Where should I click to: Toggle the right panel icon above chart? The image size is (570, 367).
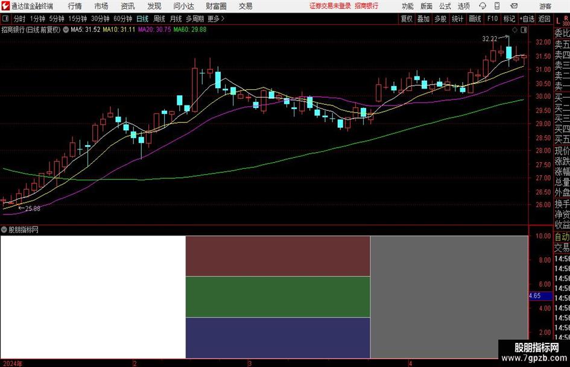pyautogui.click(x=524, y=30)
